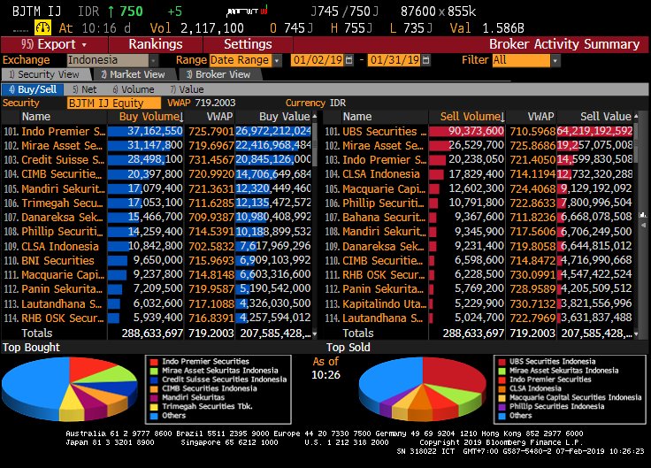Switch to the Broker View tab

[x=218, y=74]
